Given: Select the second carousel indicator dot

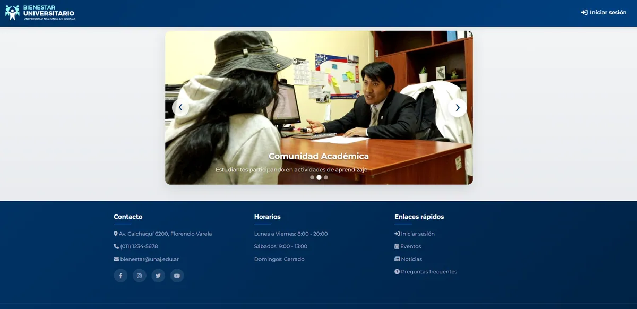Looking at the screenshot, I should coord(319,177).
